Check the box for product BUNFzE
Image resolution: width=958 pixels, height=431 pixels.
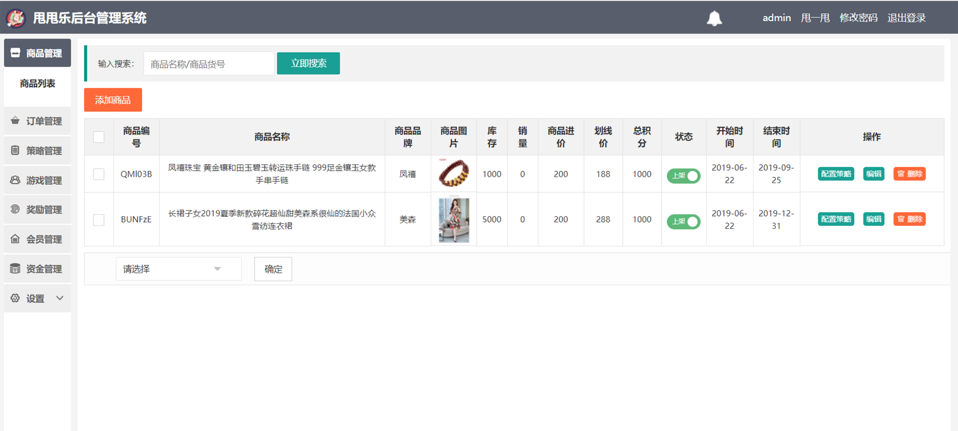[x=99, y=220]
